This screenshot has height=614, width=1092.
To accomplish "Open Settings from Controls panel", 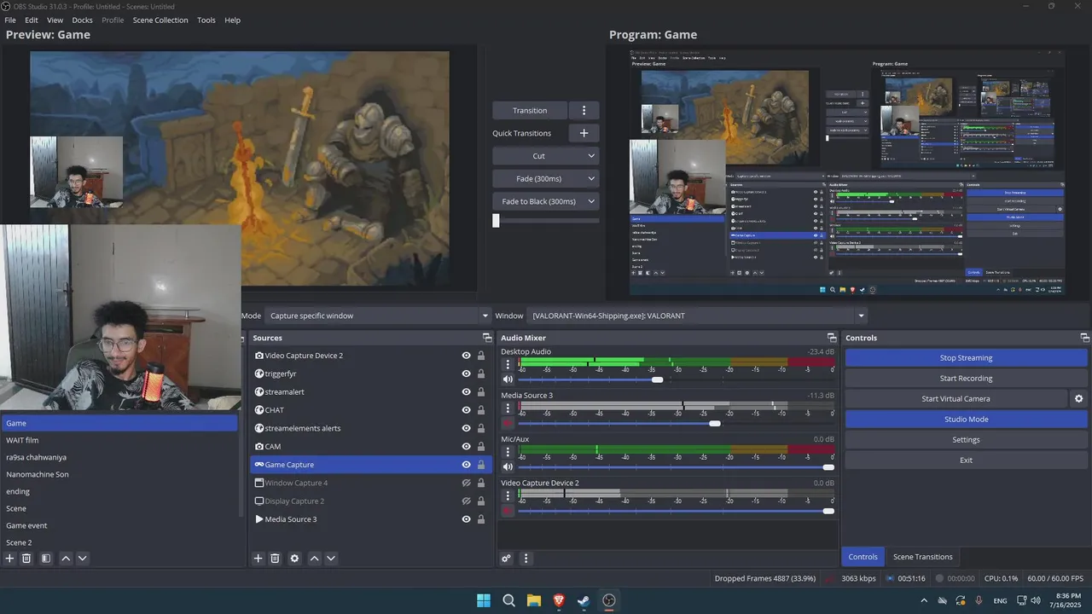I will [x=966, y=440].
